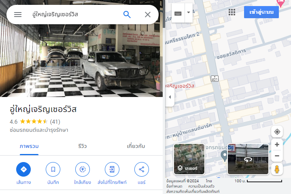The image size is (291, 194).
Task: Zoom in the map with plus button
Action: [277, 145]
